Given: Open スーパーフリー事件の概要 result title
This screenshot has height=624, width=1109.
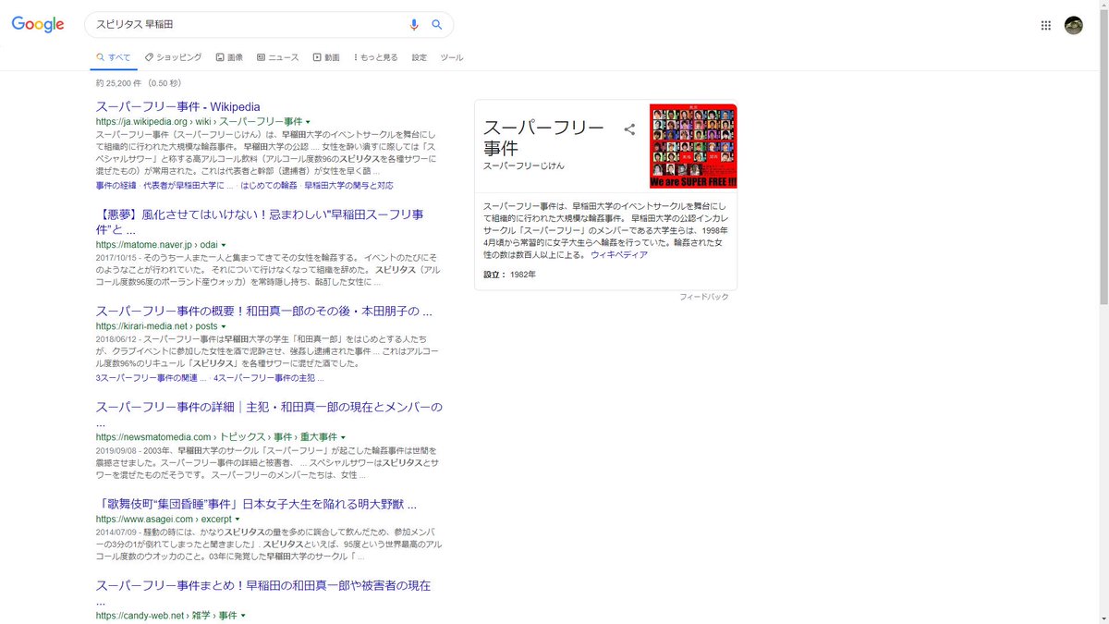Looking at the screenshot, I should point(263,311).
